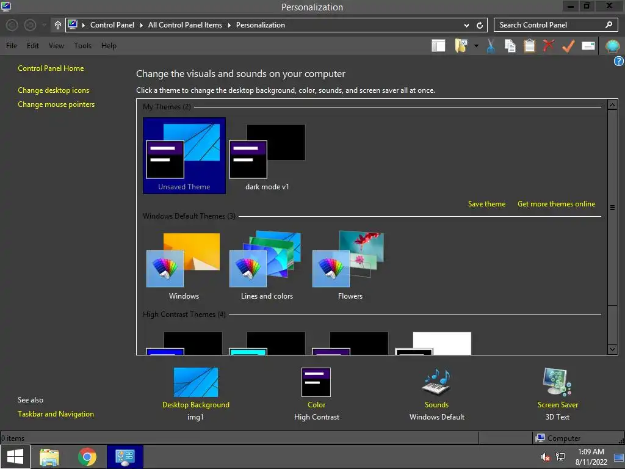The width and height of the screenshot is (625, 469).
Task: Open the Edit menu
Action: tap(33, 46)
